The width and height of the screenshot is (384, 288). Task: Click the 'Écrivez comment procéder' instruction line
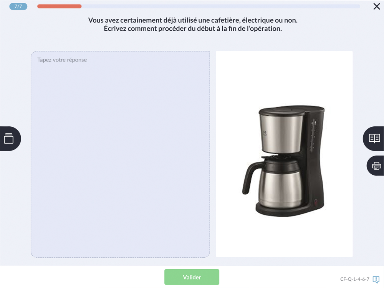point(193,29)
